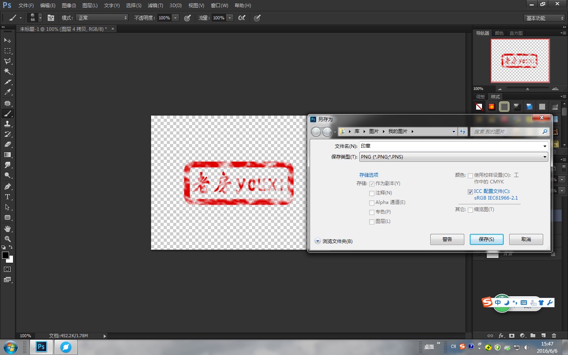Select the Brush tool in the toolbox
This screenshot has height=355, width=568.
[7, 114]
